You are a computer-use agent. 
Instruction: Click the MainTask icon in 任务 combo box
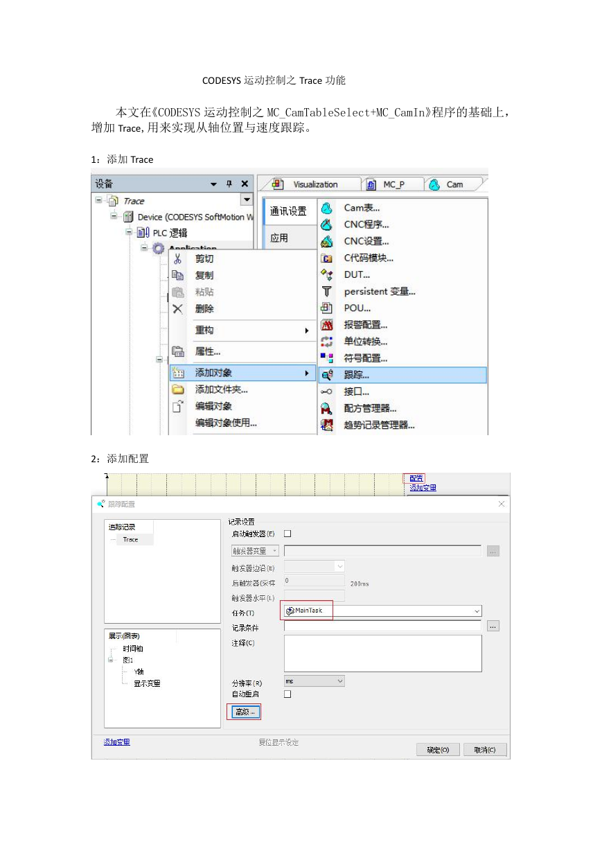[x=290, y=611]
